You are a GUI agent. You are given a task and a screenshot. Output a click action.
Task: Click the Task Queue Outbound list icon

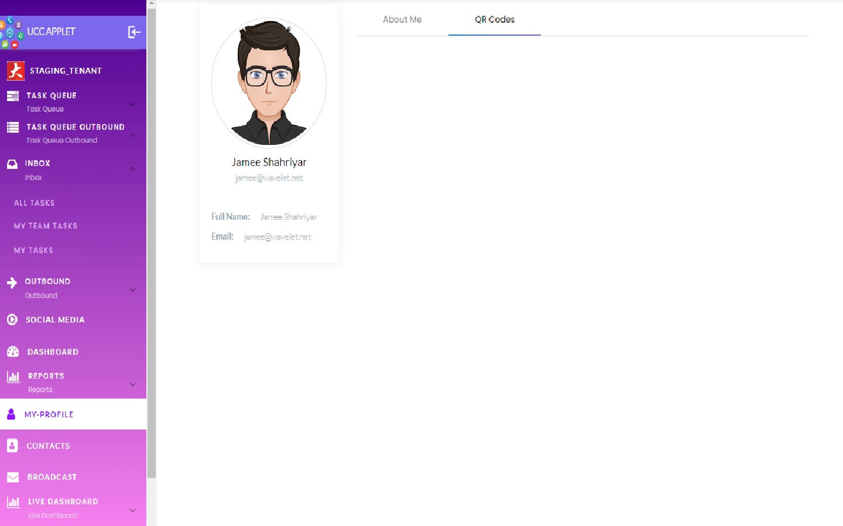13,127
